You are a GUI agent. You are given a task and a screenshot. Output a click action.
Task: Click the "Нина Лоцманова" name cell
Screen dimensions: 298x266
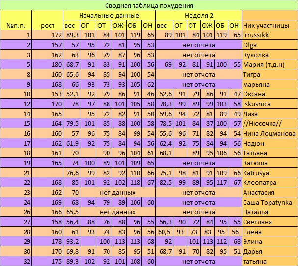click(x=269, y=133)
